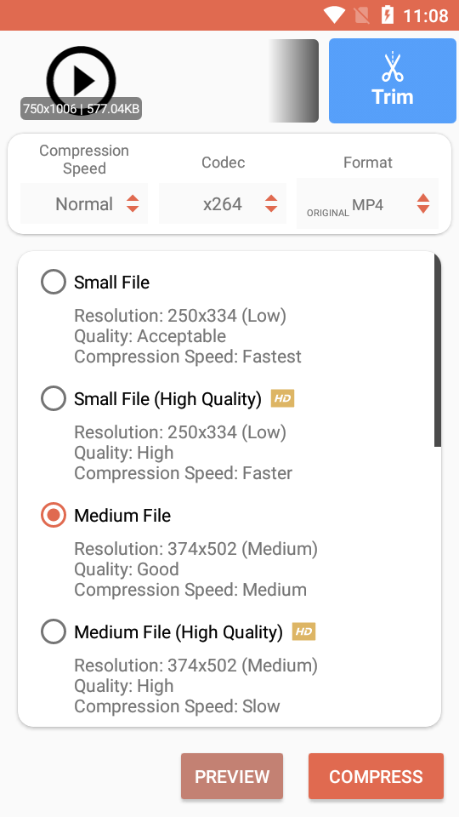
Task: Click the COMPRESS button
Action: 376,776
